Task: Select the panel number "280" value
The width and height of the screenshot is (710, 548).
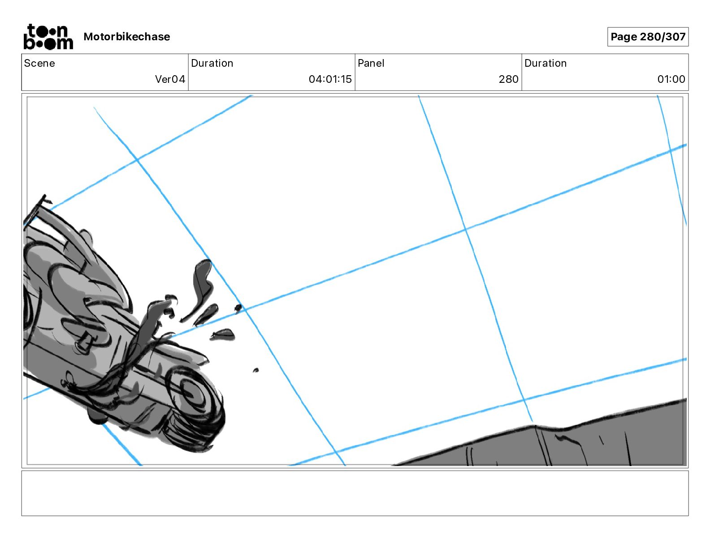Action: (508, 79)
